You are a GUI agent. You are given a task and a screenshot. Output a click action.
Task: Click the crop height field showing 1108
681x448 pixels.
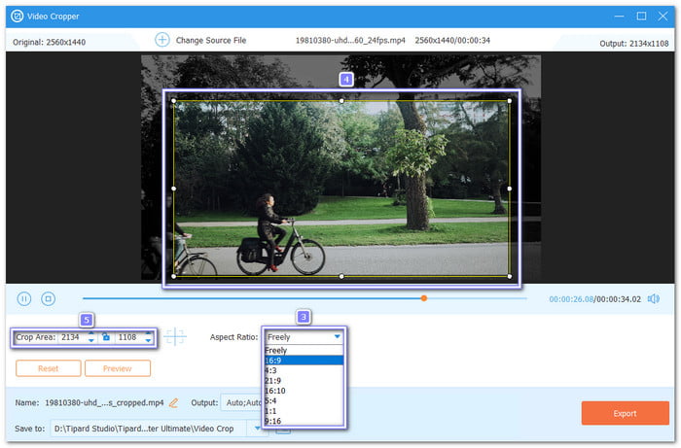tap(129, 337)
